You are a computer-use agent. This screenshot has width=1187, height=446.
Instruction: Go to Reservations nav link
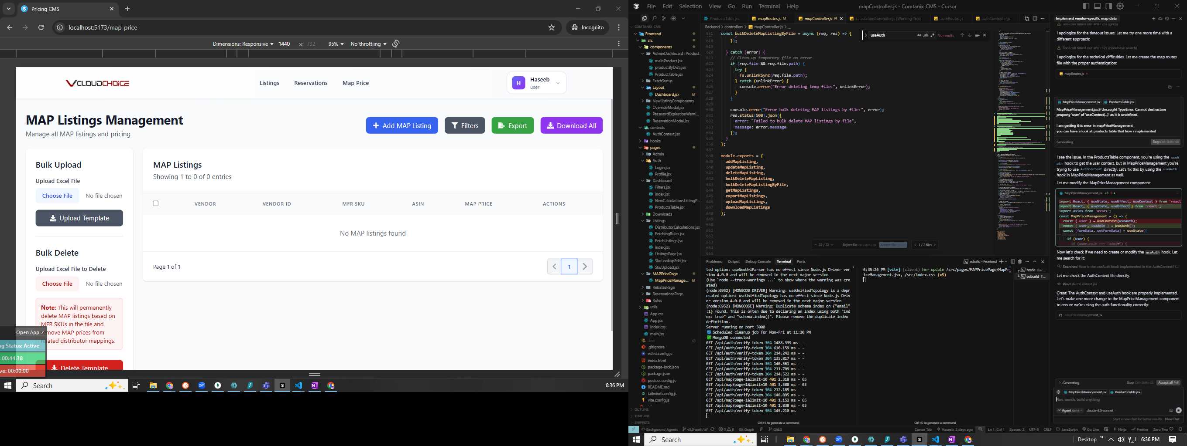point(311,83)
